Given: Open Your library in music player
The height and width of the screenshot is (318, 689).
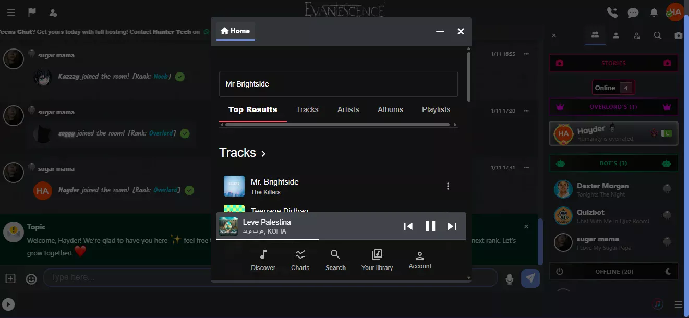Looking at the screenshot, I should click(x=377, y=260).
